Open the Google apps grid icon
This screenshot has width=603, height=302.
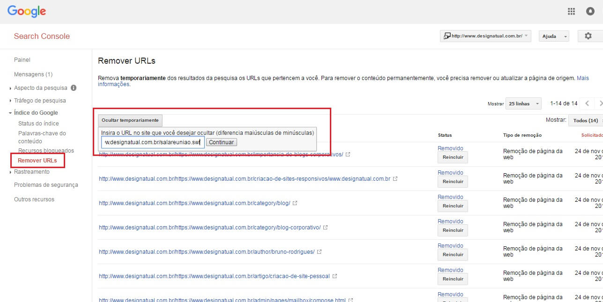(571, 11)
